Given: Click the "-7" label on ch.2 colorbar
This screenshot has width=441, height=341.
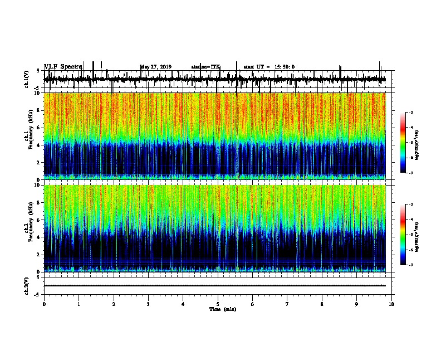Looking at the screenshot, I should coord(410,265).
